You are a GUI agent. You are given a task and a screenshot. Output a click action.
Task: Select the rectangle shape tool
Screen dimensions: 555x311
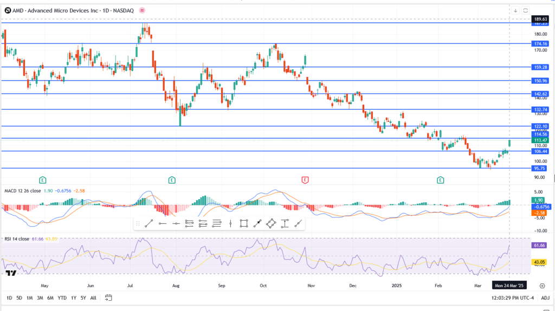pyautogui.click(x=244, y=223)
